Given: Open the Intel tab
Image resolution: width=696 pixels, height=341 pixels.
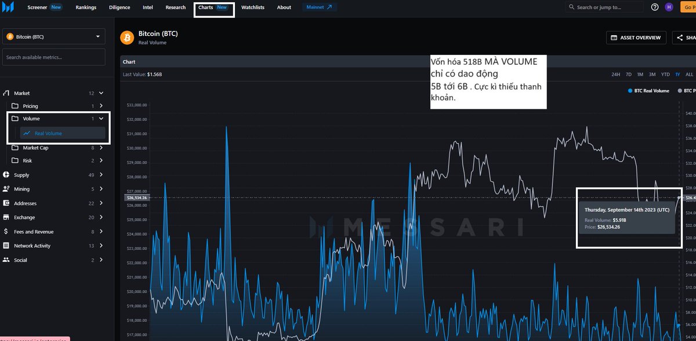Looking at the screenshot, I should pyautogui.click(x=148, y=8).
